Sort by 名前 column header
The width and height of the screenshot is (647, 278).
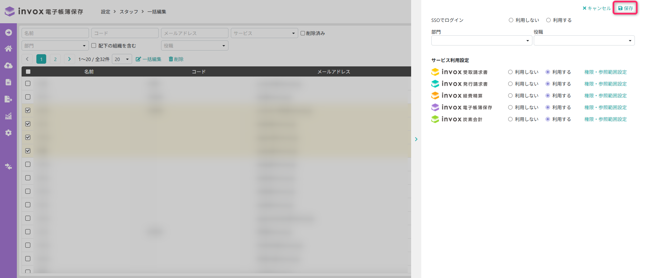coord(89,72)
